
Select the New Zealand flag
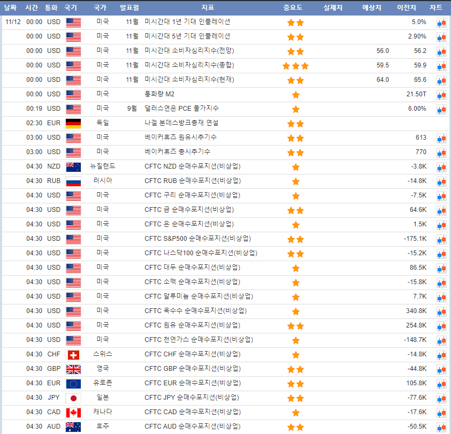73,167
